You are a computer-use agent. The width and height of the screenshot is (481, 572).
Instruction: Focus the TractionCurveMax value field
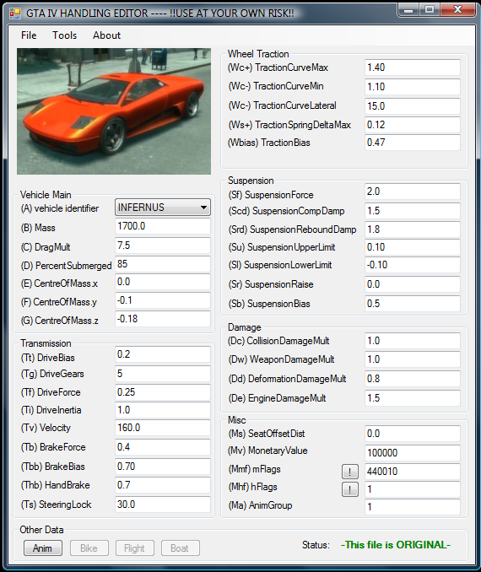[x=413, y=67]
